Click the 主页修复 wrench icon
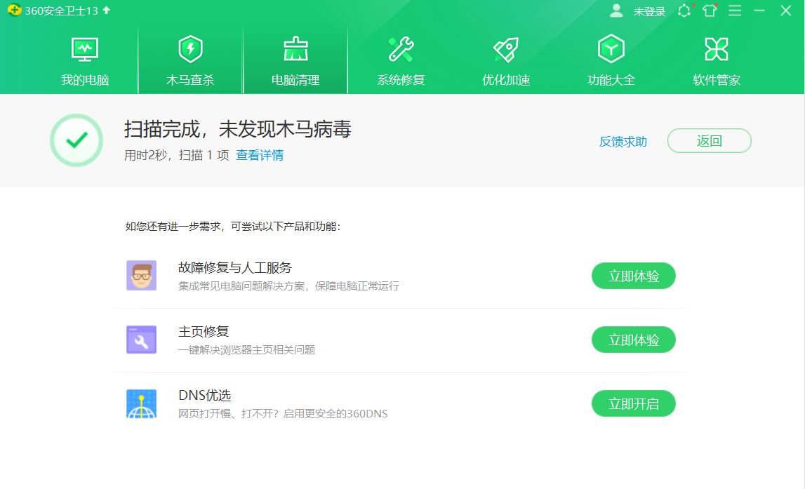805x489 pixels. tap(142, 340)
